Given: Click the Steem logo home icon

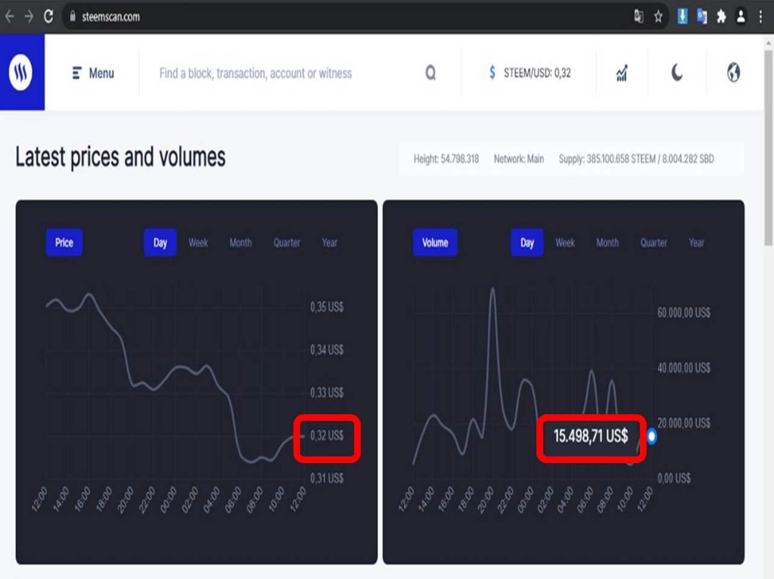Looking at the screenshot, I should 22,73.
